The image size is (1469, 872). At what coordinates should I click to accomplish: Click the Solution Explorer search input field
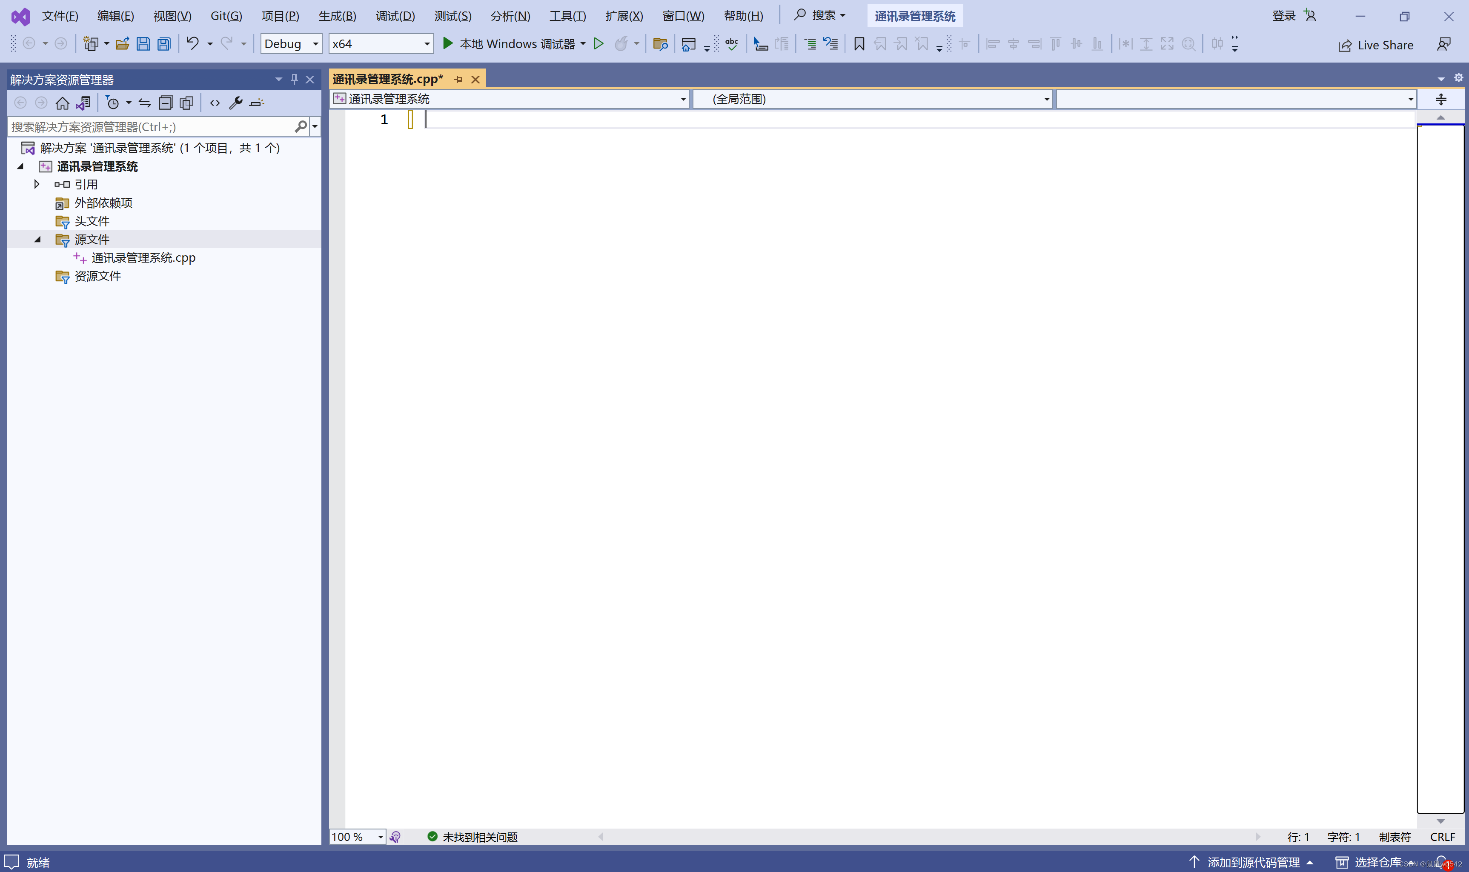click(x=152, y=127)
